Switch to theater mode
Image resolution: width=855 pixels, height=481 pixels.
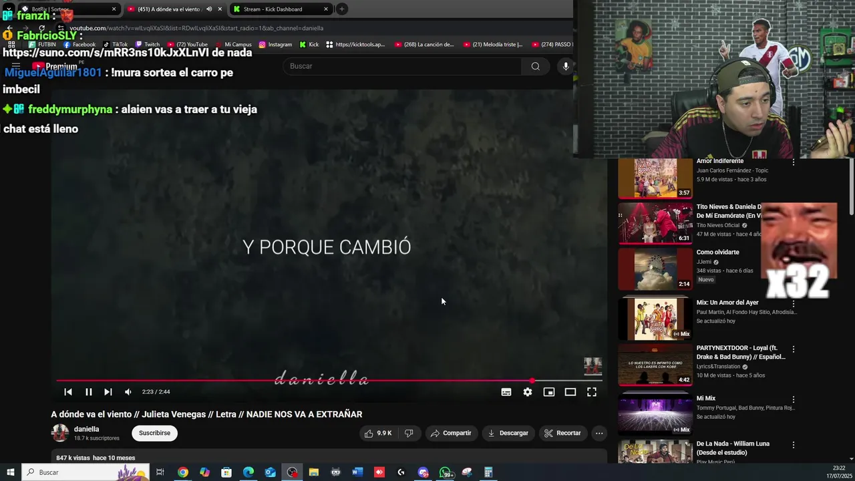click(x=570, y=392)
